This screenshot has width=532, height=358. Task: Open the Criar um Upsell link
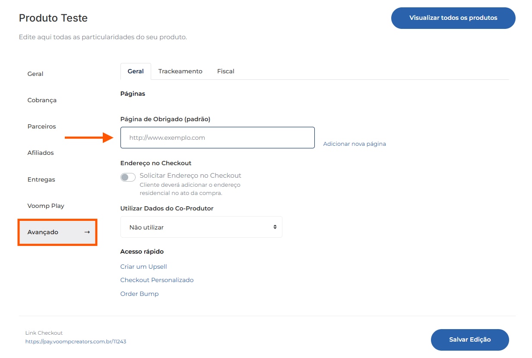(143, 267)
